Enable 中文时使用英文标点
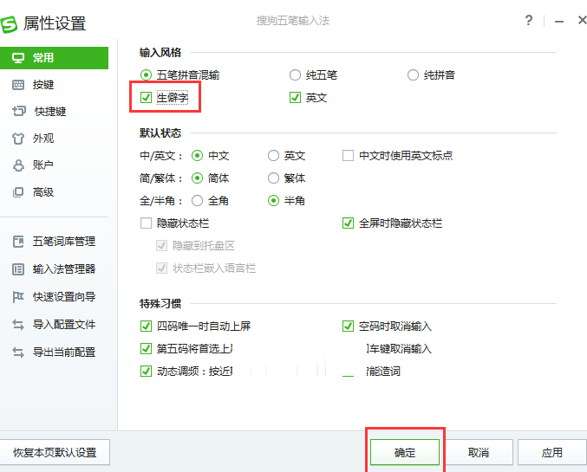587x472 pixels. (x=349, y=156)
